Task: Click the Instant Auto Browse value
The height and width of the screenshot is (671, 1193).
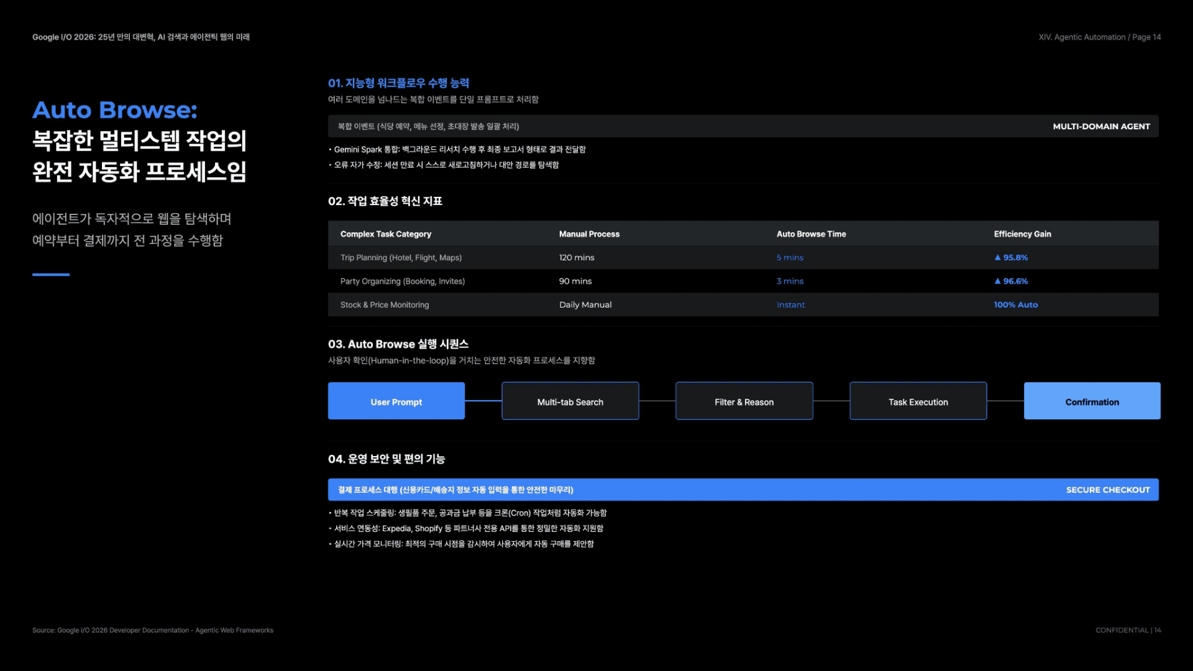Action: click(790, 305)
